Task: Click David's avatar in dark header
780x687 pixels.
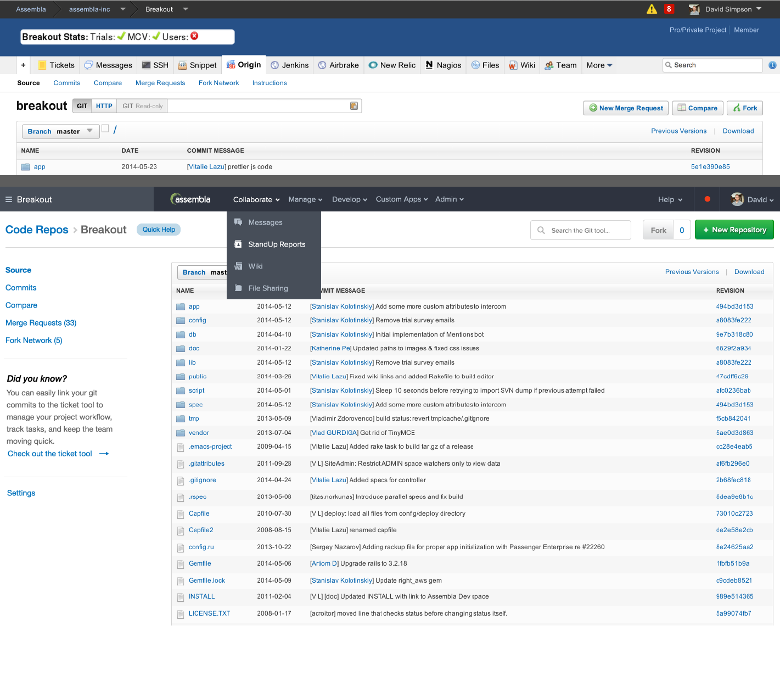Action: (x=737, y=199)
